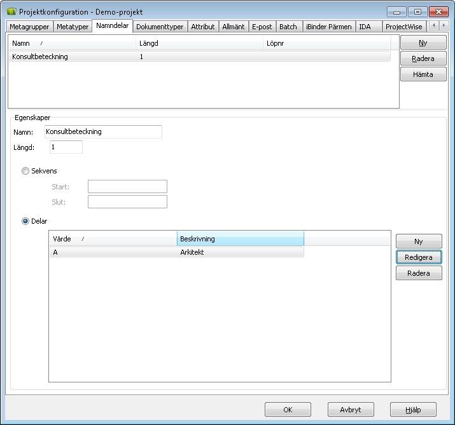Sort the upper list by Namn column

(x=73, y=43)
